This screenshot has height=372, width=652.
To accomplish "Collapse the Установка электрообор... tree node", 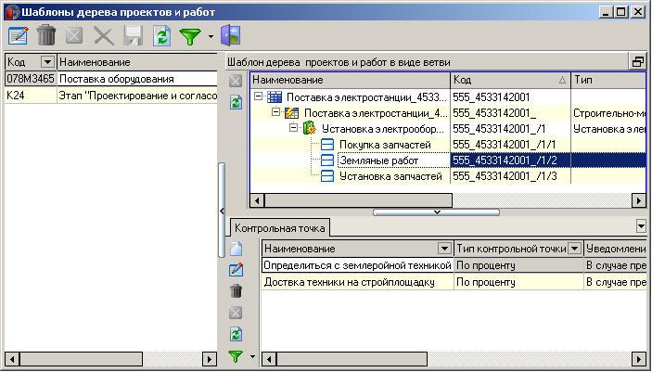I will point(294,127).
